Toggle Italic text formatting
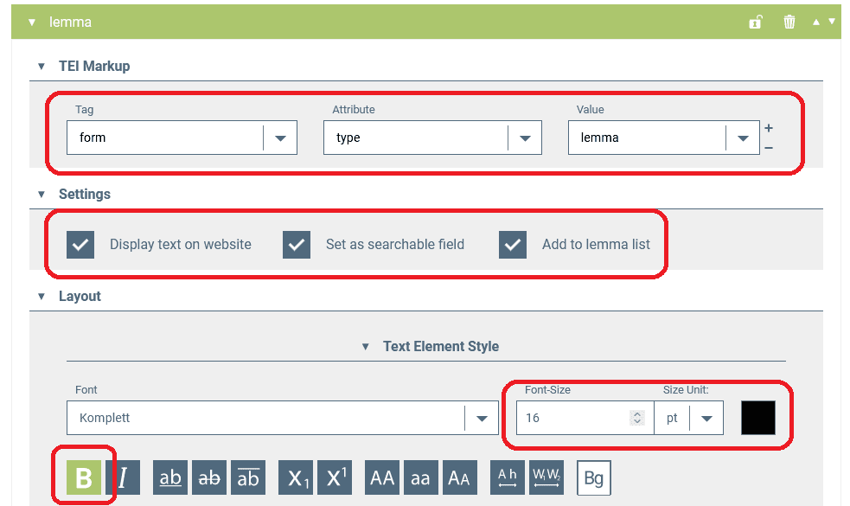The height and width of the screenshot is (506, 850). tap(123, 477)
